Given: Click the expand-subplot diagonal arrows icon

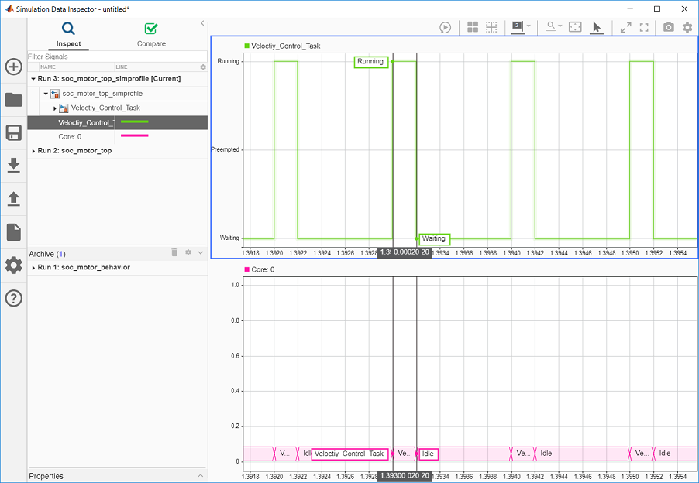Looking at the screenshot, I should [626, 28].
